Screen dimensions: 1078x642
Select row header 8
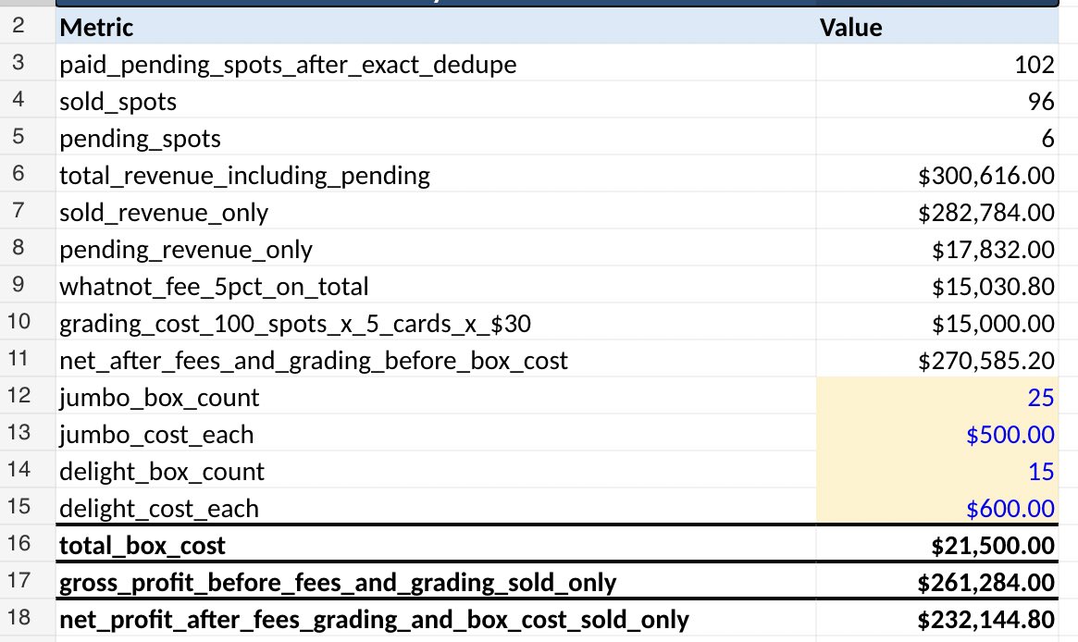pyautogui.click(x=28, y=248)
